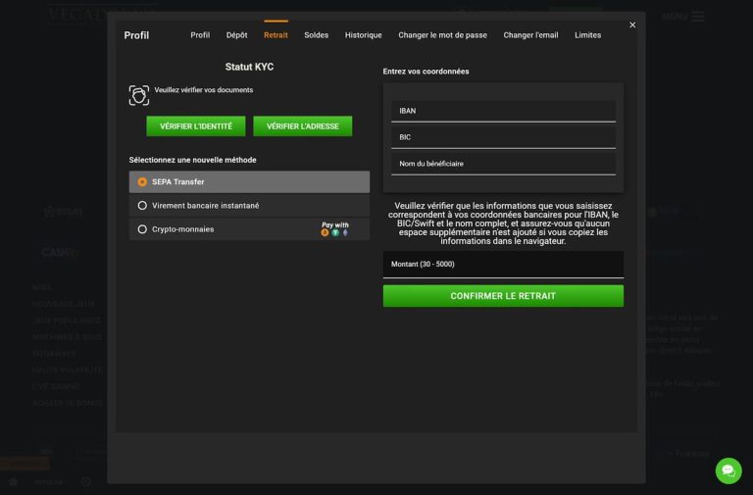Select Crypto-monnaies radio option
The image size is (753, 495).
point(249,229)
